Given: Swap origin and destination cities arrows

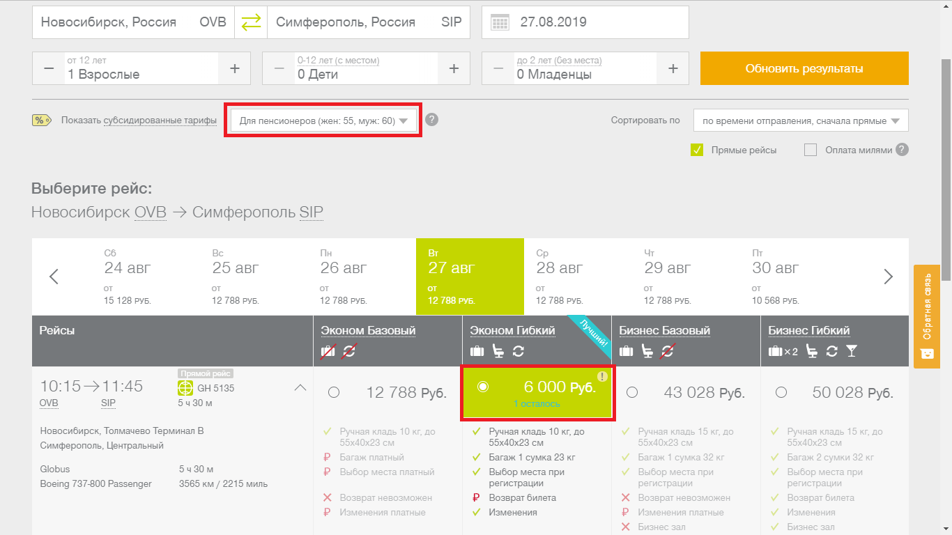Looking at the screenshot, I should (251, 22).
